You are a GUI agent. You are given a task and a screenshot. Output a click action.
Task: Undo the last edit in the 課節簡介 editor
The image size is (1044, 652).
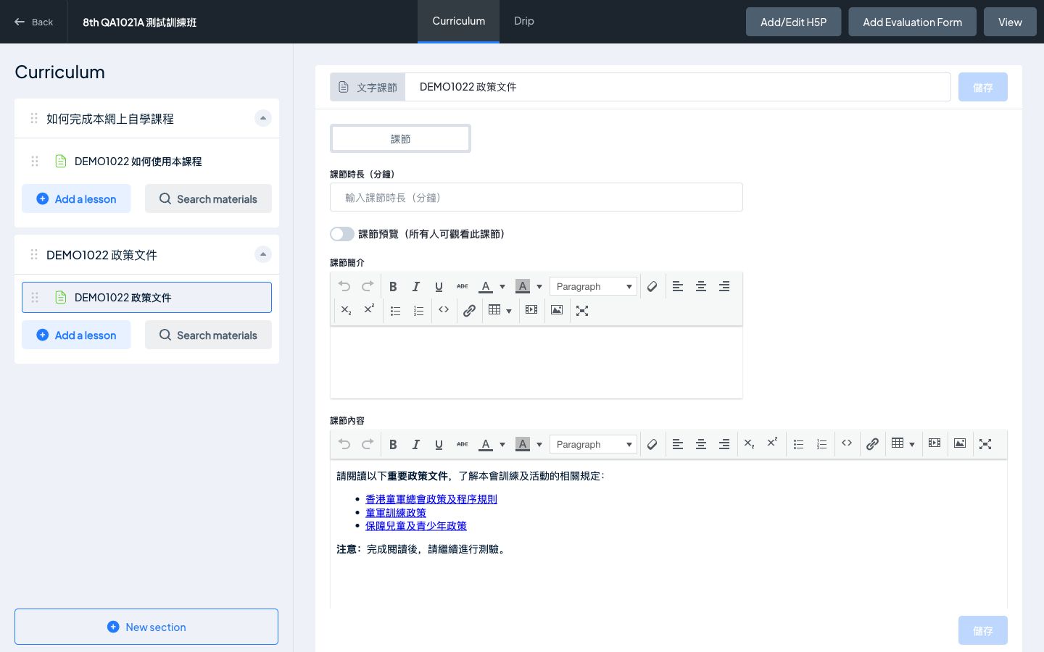click(x=344, y=286)
